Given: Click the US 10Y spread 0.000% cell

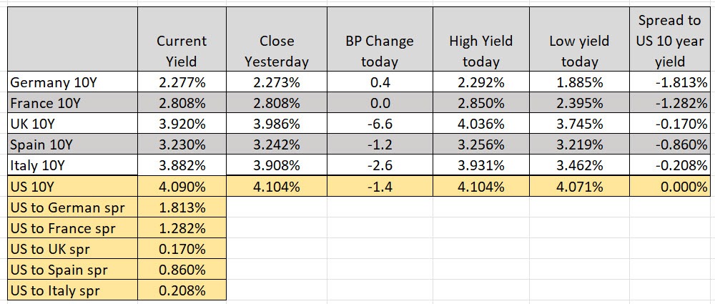Looking at the screenshot, I should point(670,187).
